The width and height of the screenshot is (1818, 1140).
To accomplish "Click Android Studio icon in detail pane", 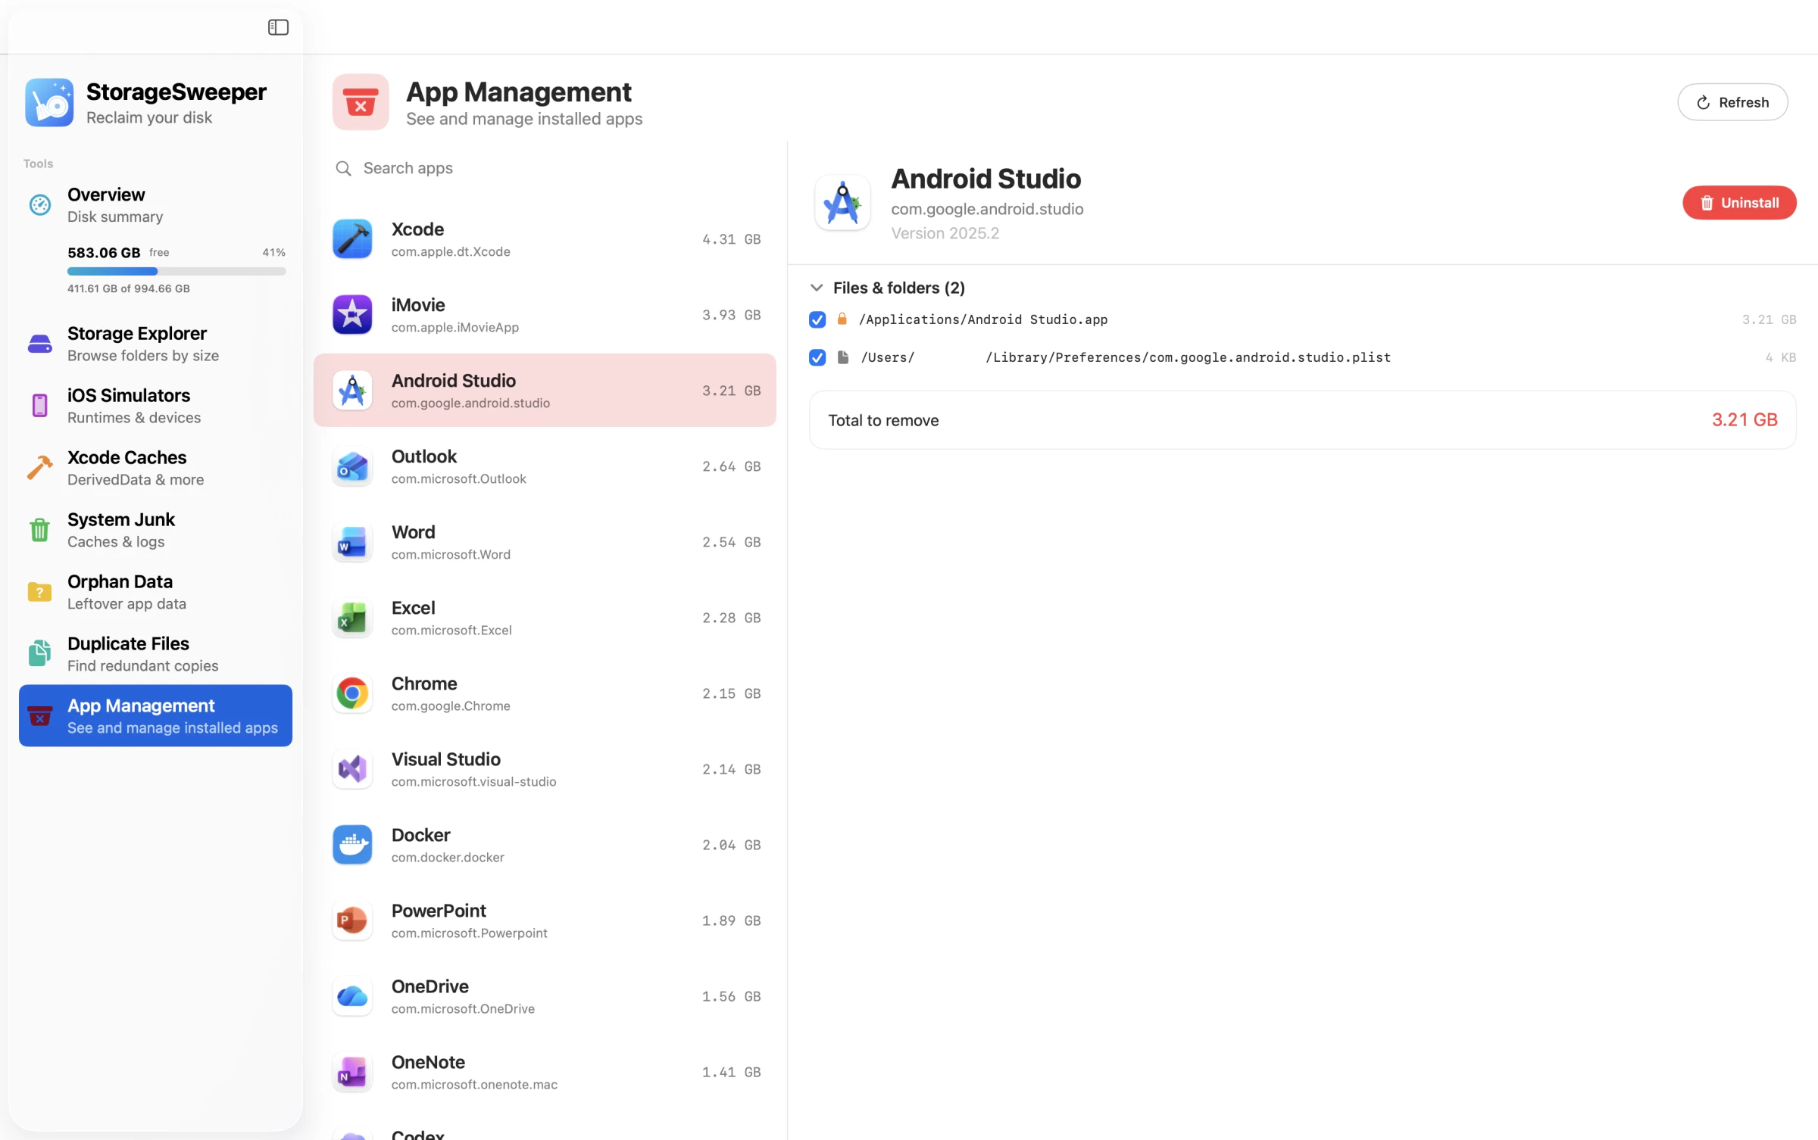I will click(x=842, y=203).
